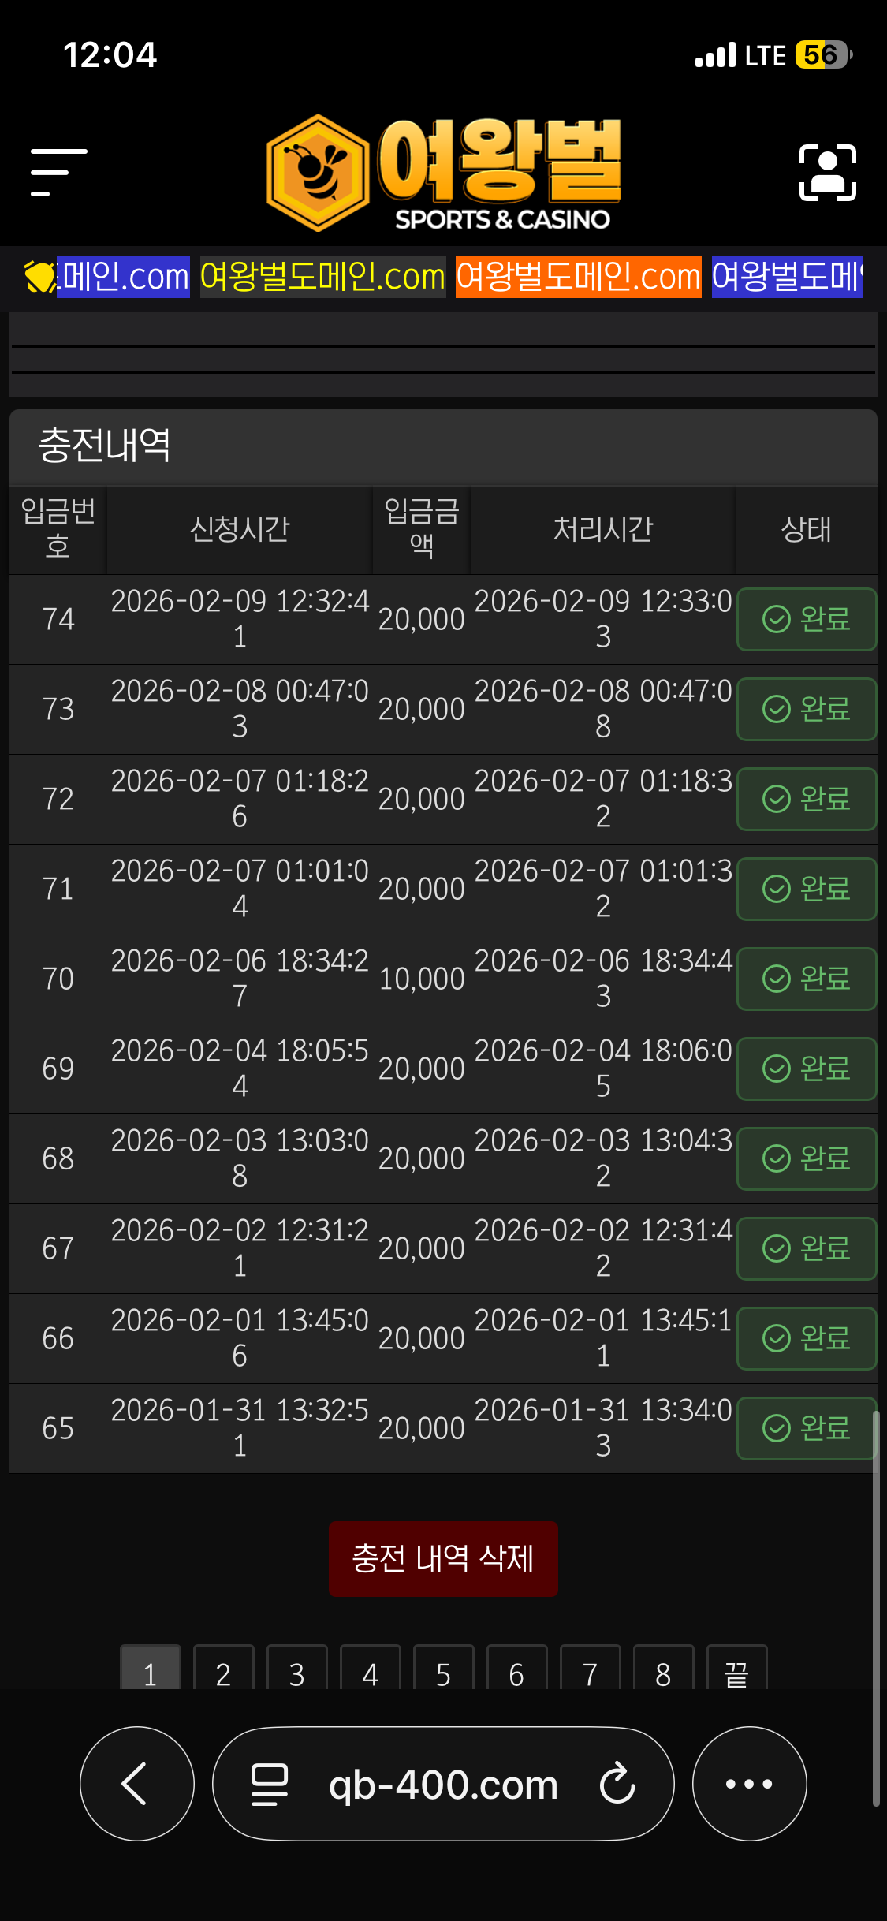Tap the queen bee logo

coord(443,173)
